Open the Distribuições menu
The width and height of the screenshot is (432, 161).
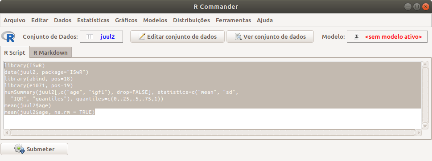click(191, 20)
